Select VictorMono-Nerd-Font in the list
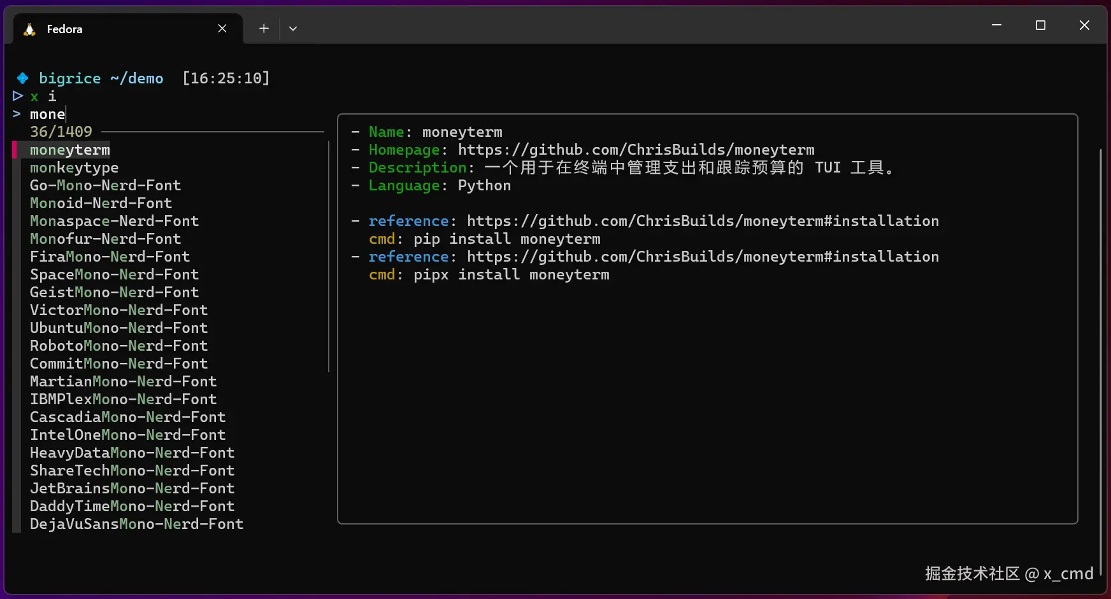1111x599 pixels. pyautogui.click(x=118, y=311)
